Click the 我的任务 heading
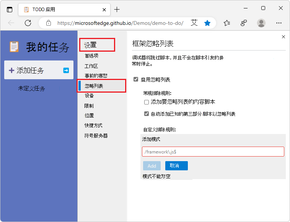 [48, 47]
